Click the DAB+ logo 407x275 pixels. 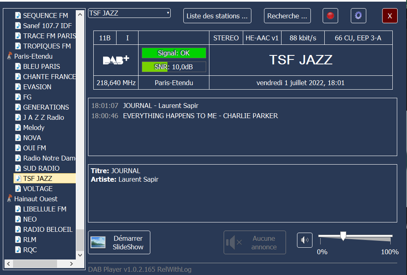pos(116,60)
